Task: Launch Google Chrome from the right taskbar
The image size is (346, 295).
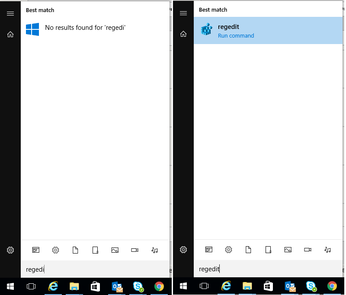Action: pyautogui.click(x=332, y=286)
